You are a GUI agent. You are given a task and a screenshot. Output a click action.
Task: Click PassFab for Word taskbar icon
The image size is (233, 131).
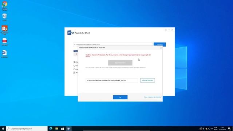coord(68,128)
